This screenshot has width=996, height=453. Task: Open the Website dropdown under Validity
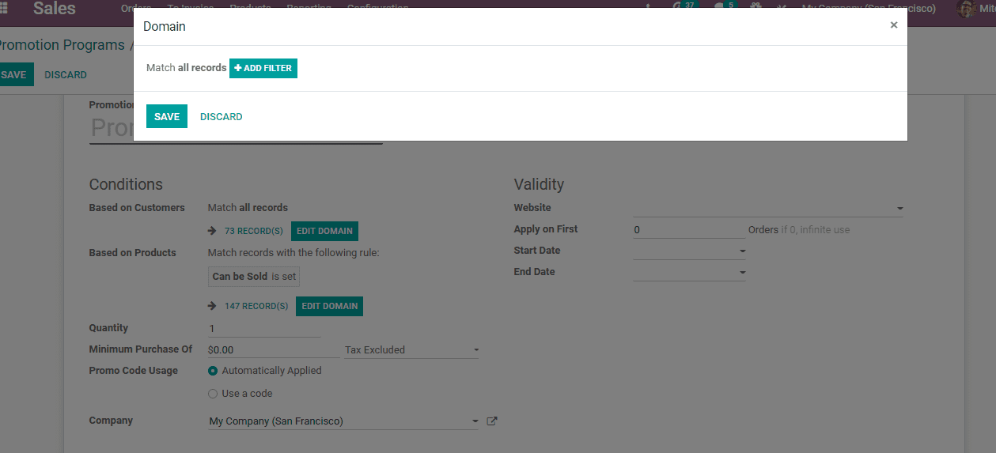768,208
